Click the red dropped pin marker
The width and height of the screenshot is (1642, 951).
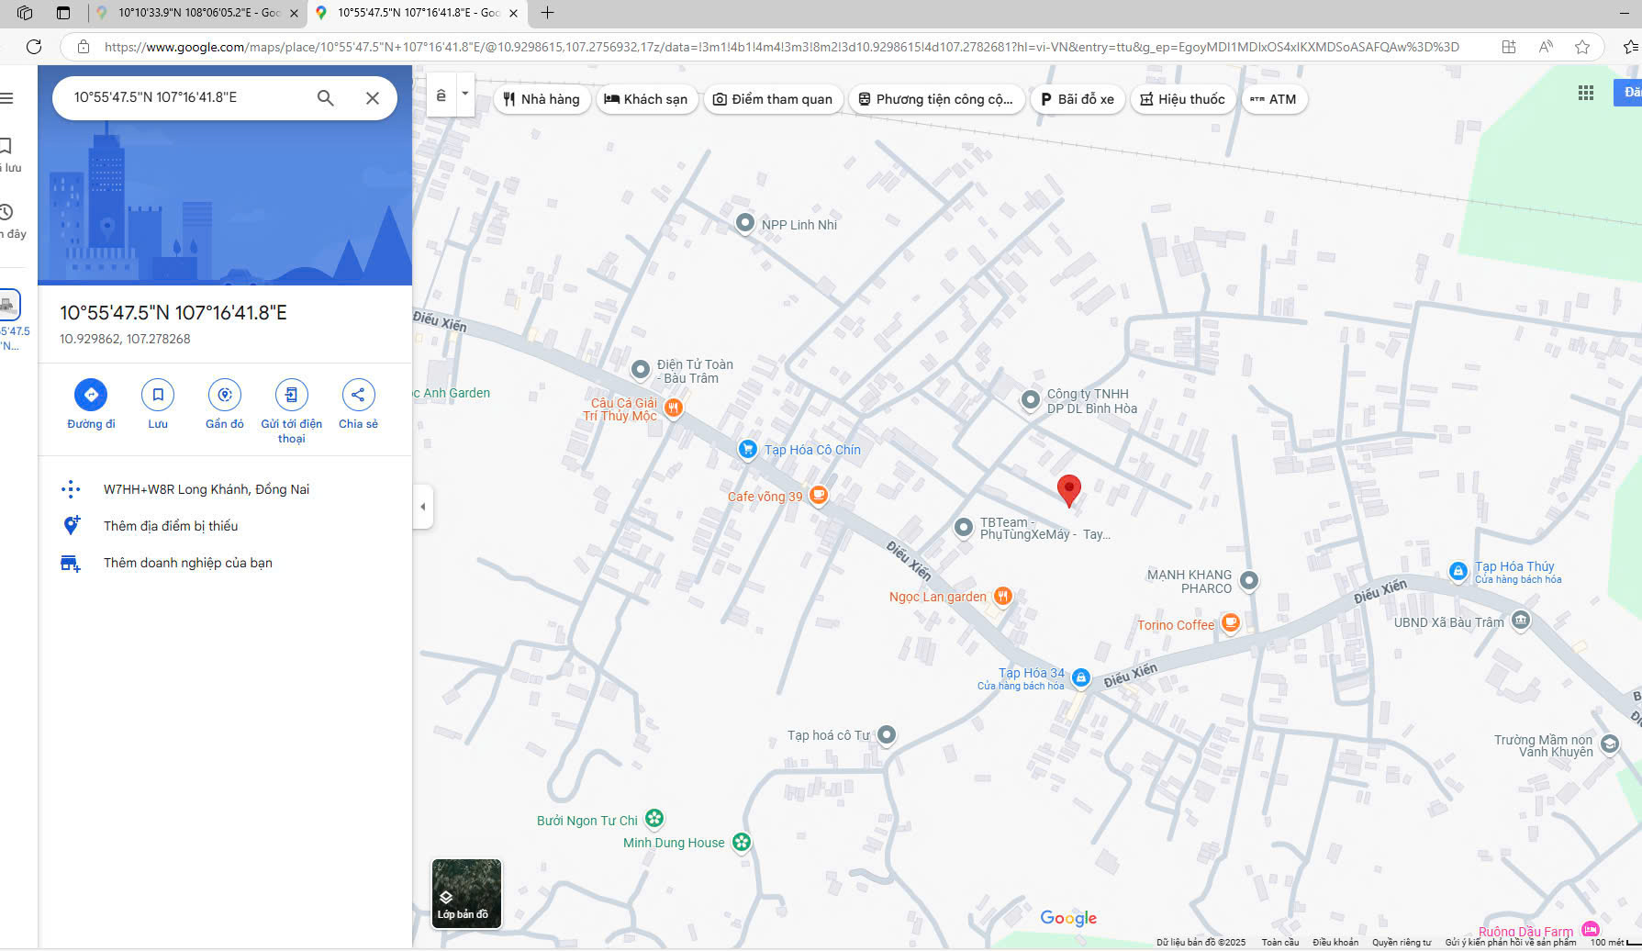tap(1069, 490)
